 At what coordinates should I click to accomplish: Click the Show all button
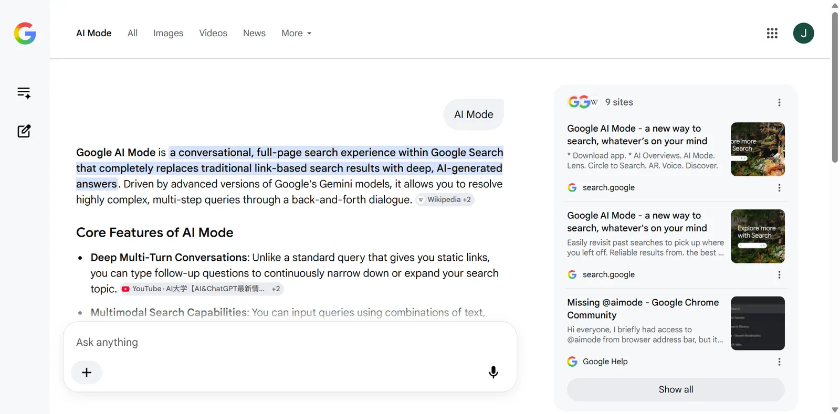click(x=676, y=389)
